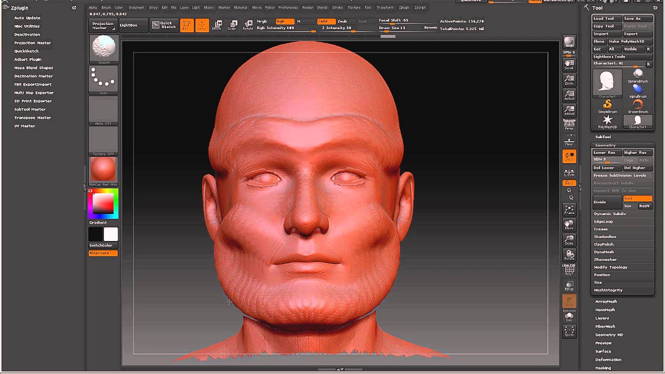
Task: Open the Brush menu
Action: click(106, 8)
